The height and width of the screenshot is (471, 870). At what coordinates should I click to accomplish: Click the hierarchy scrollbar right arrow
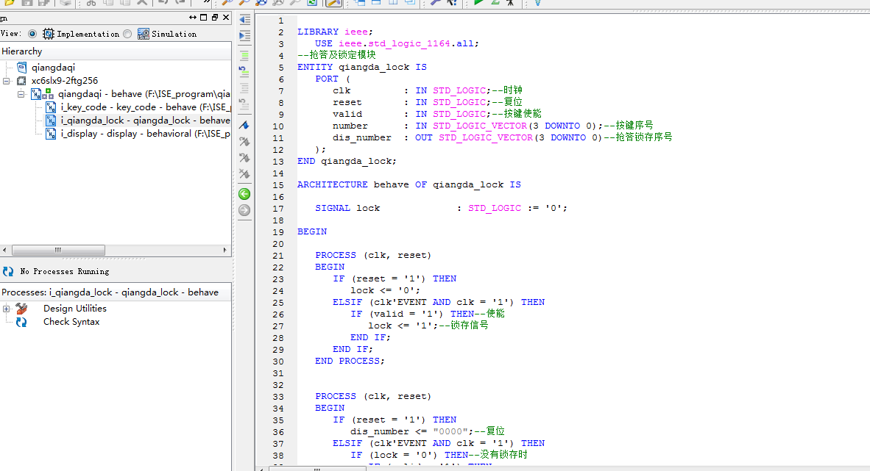226,251
